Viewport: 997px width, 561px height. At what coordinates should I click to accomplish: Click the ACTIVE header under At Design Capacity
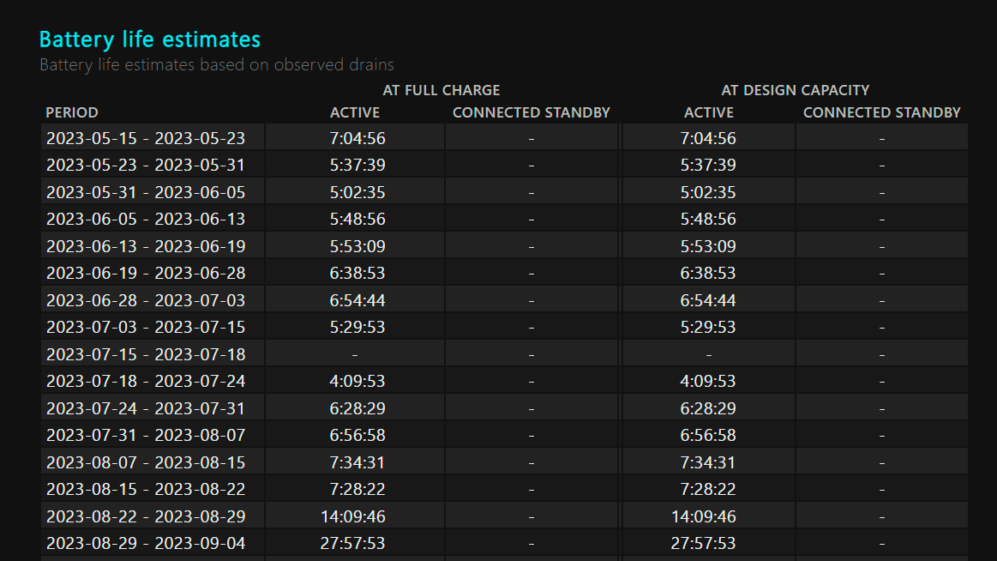[x=709, y=112]
